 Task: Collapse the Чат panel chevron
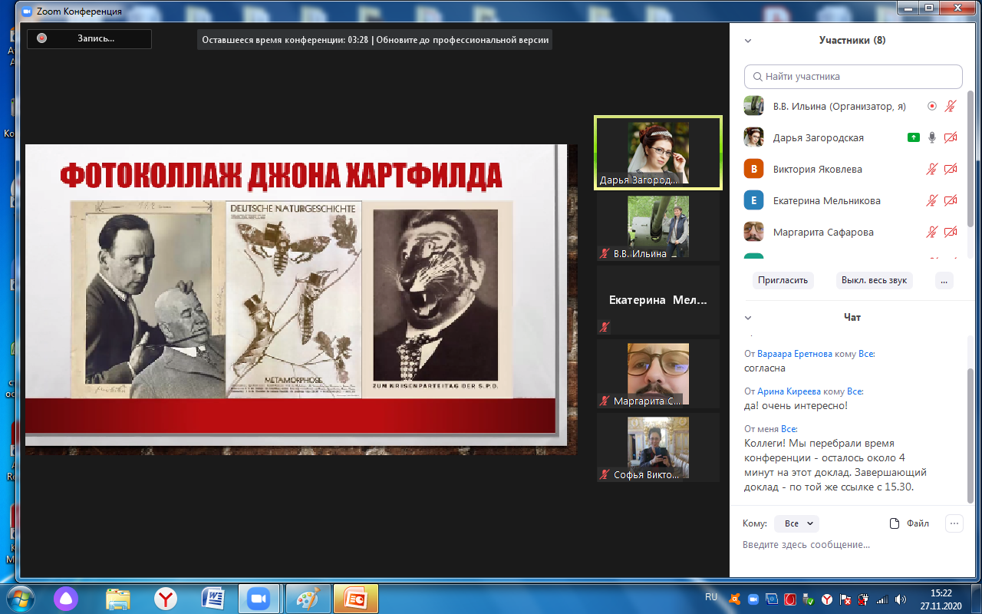tap(748, 318)
